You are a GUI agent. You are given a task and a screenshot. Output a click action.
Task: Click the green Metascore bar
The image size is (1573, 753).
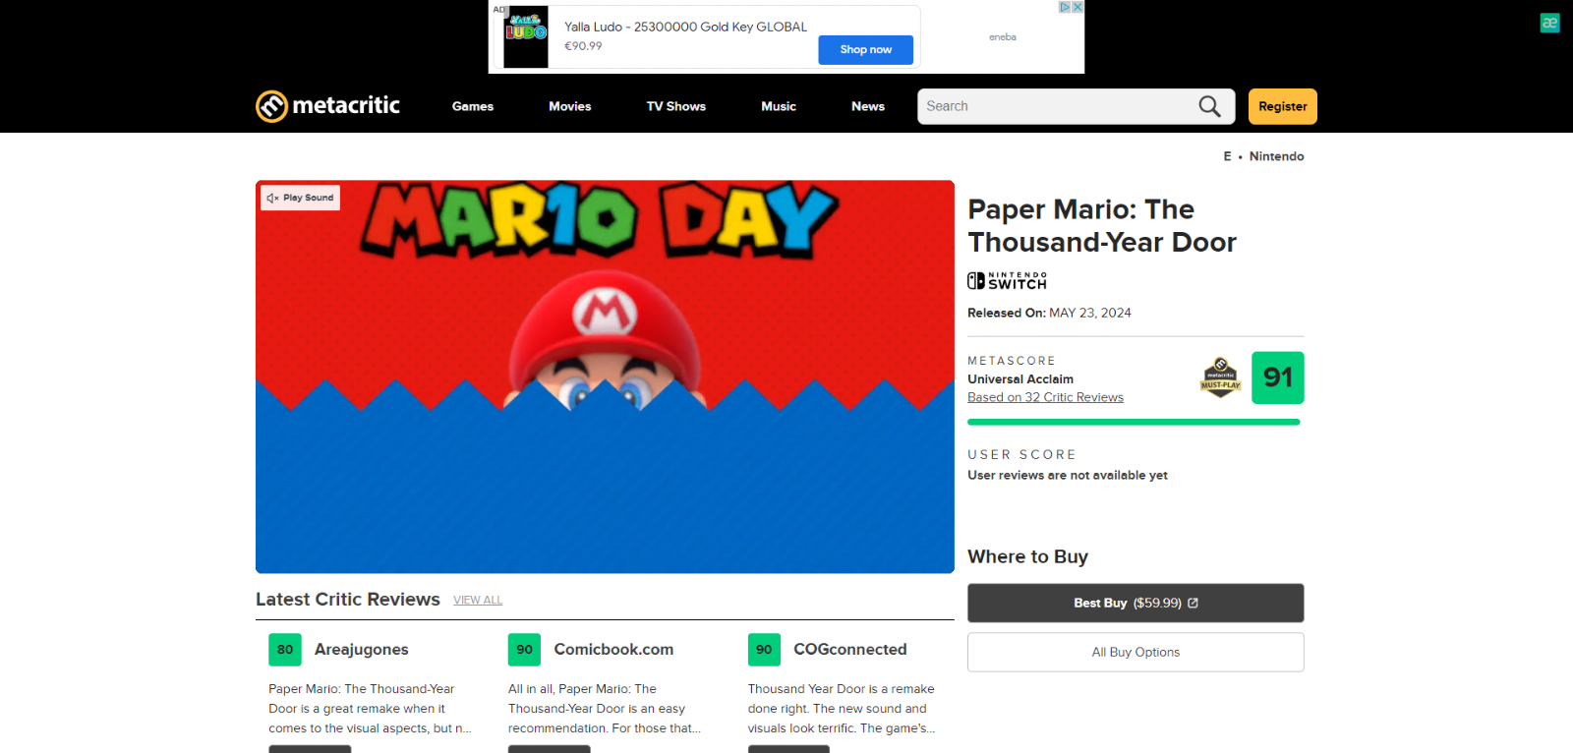[1134, 423]
